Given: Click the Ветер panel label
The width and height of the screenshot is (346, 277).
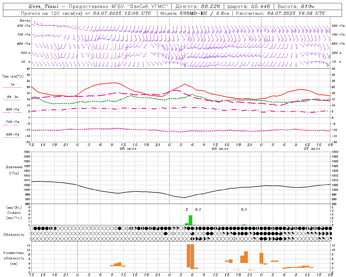Looking at the screenshot, I should pos(25,21).
